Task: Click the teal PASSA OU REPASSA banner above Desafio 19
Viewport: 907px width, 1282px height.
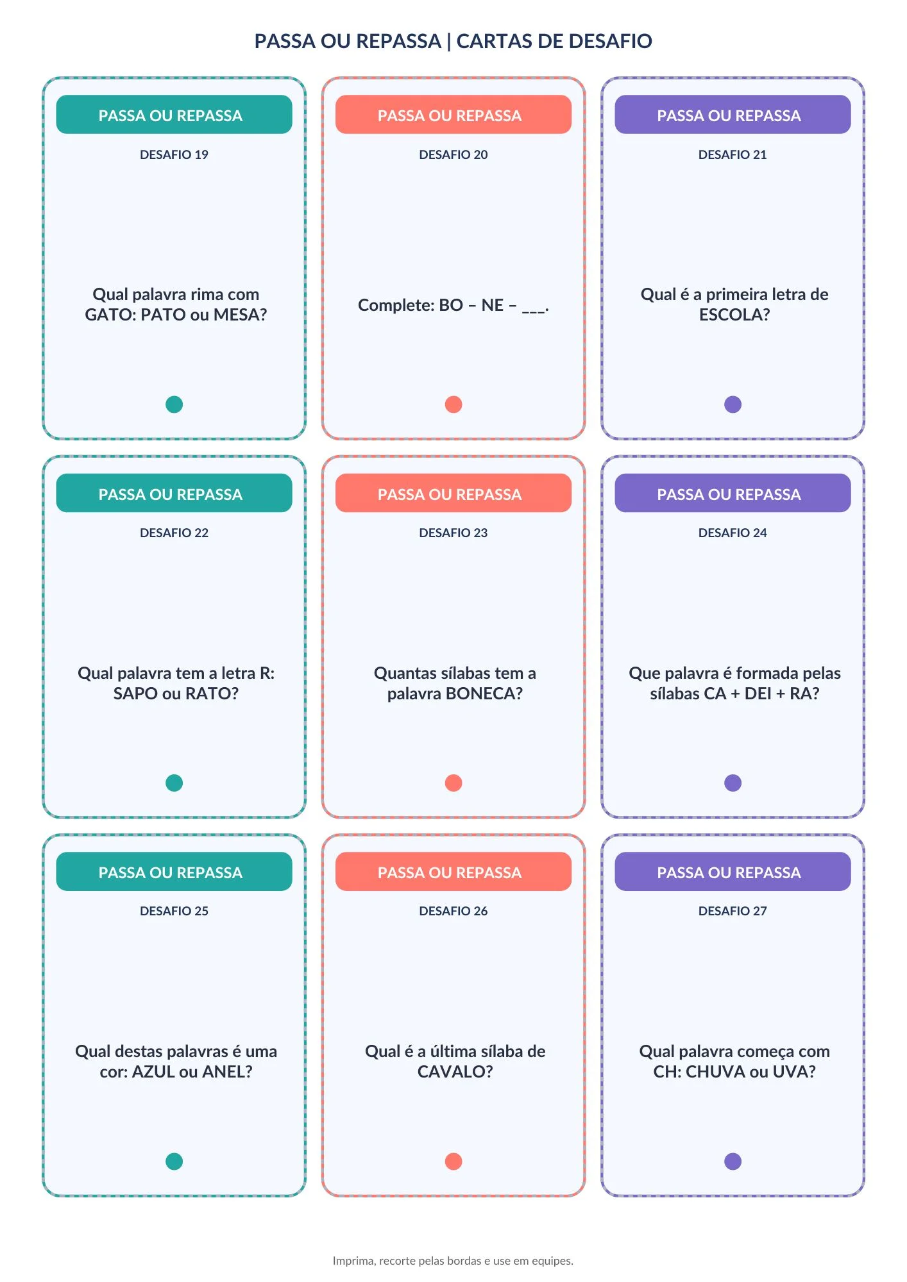Action: [174, 115]
